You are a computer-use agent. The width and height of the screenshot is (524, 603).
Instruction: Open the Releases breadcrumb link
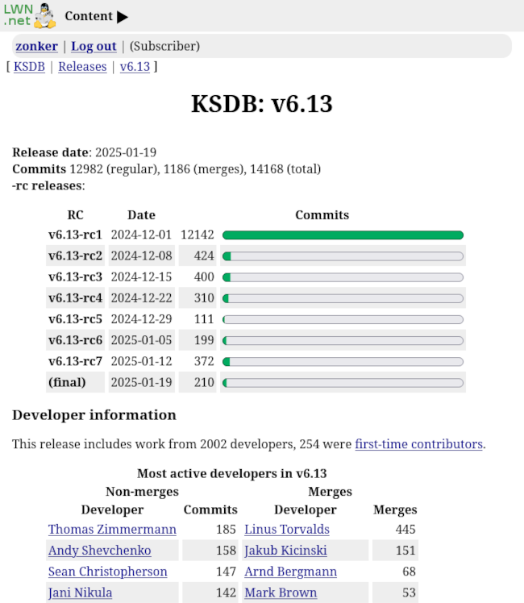(x=82, y=66)
